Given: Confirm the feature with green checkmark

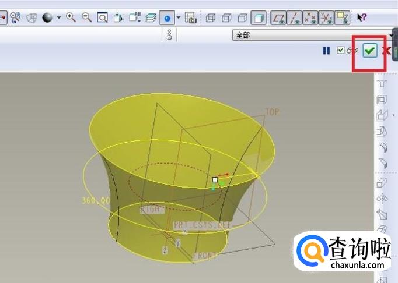Looking at the screenshot, I should coord(369,51).
